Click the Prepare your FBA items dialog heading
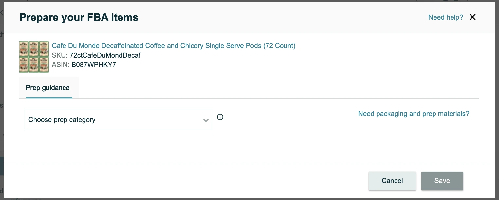 pos(79,17)
